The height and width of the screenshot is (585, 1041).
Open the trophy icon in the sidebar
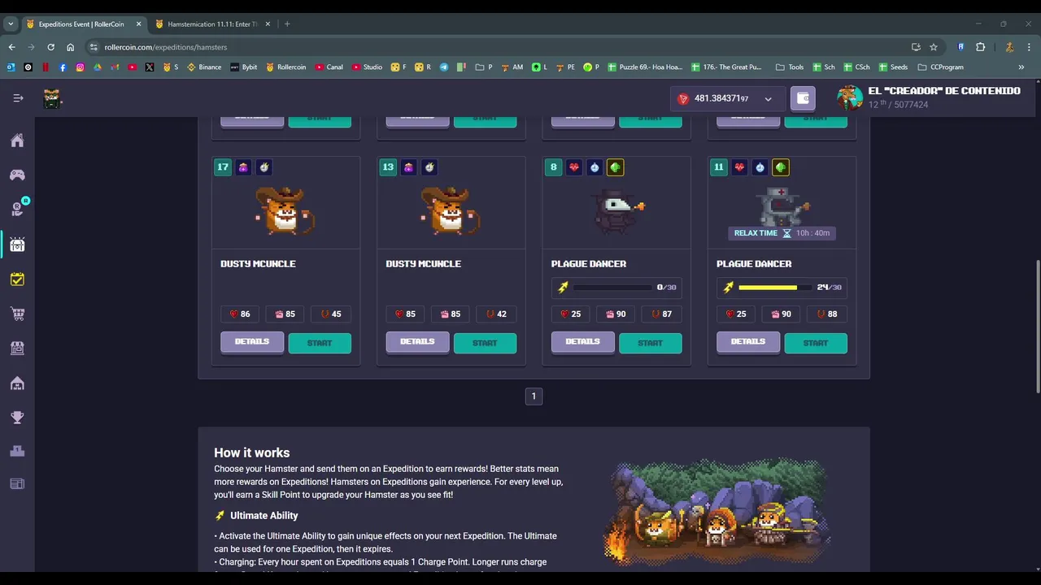(17, 418)
